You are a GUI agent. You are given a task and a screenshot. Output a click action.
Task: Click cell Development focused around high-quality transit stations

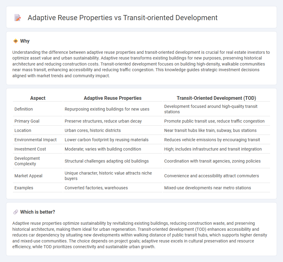pos(216,109)
